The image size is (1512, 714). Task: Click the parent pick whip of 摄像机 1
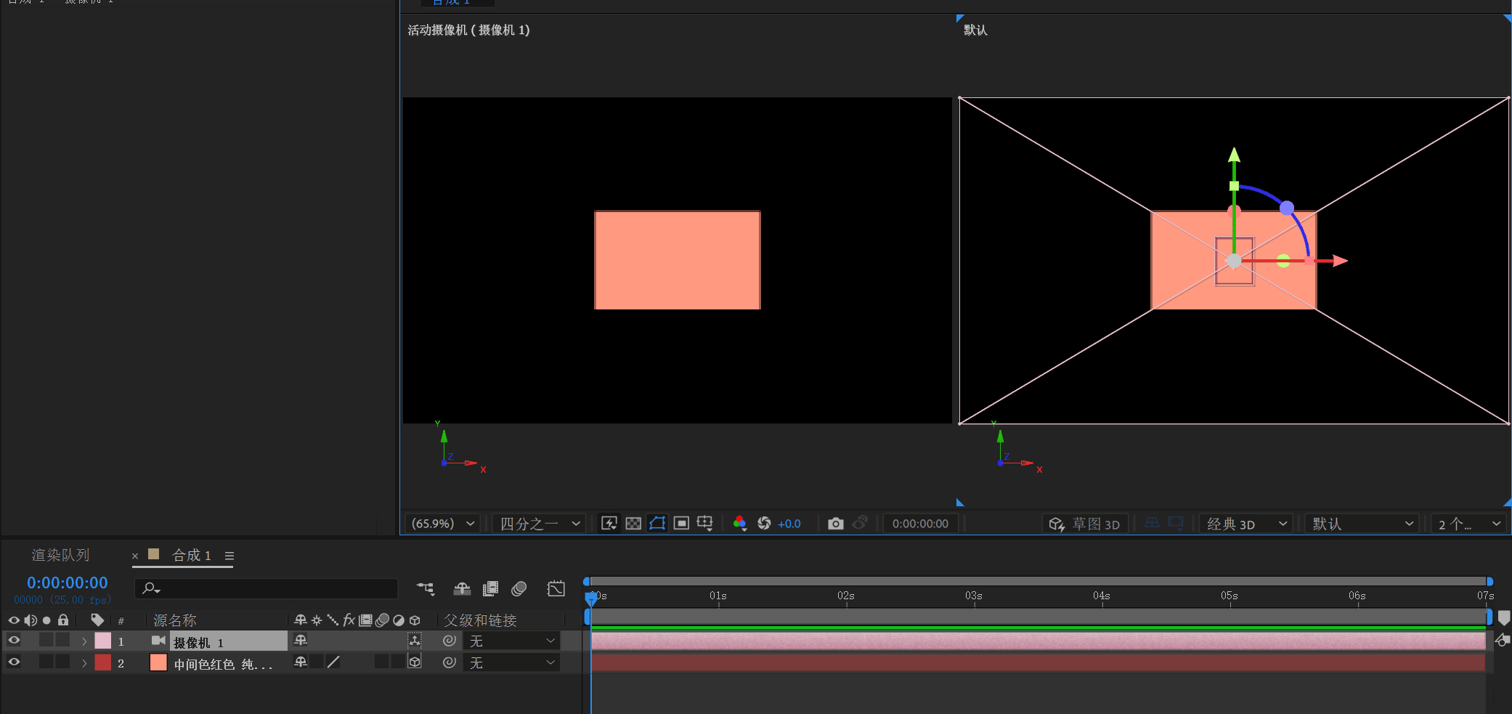[x=450, y=641]
